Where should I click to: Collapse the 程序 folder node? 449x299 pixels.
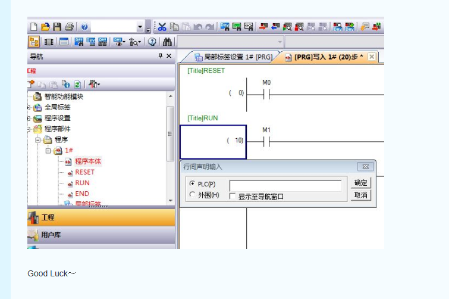click(38, 140)
